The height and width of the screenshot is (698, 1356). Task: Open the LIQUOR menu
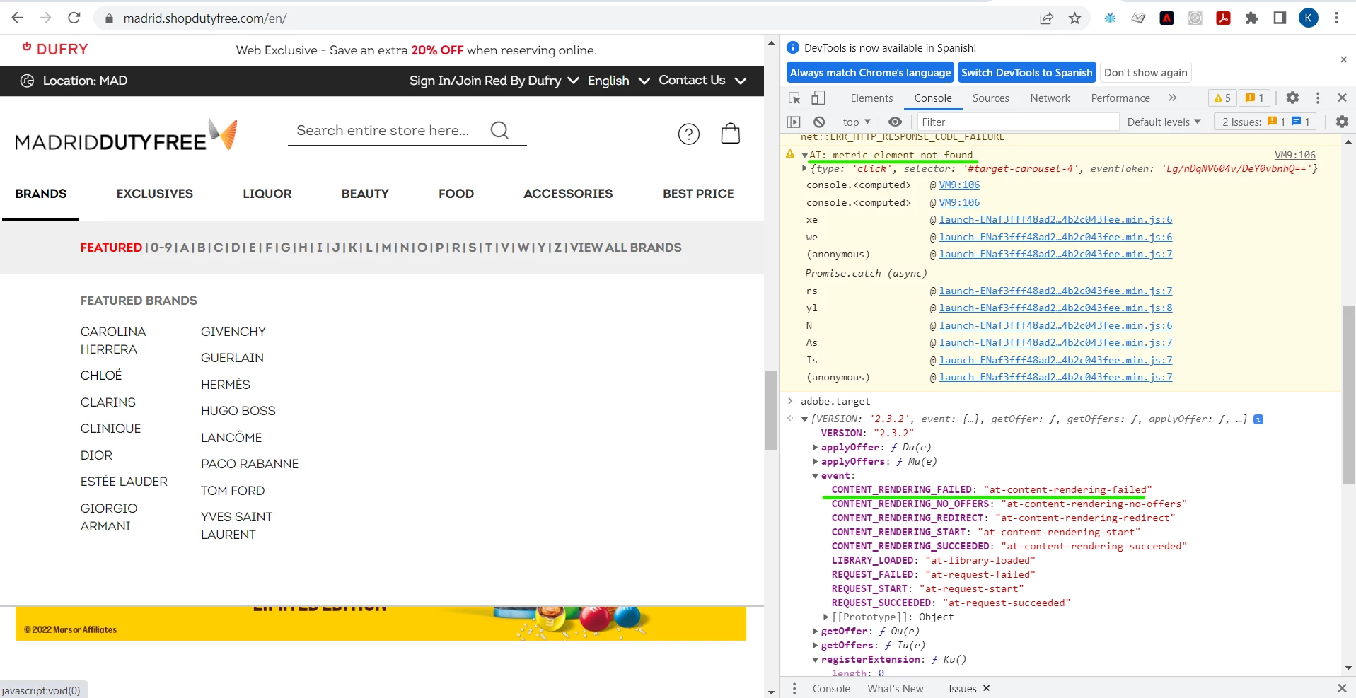[x=267, y=194]
